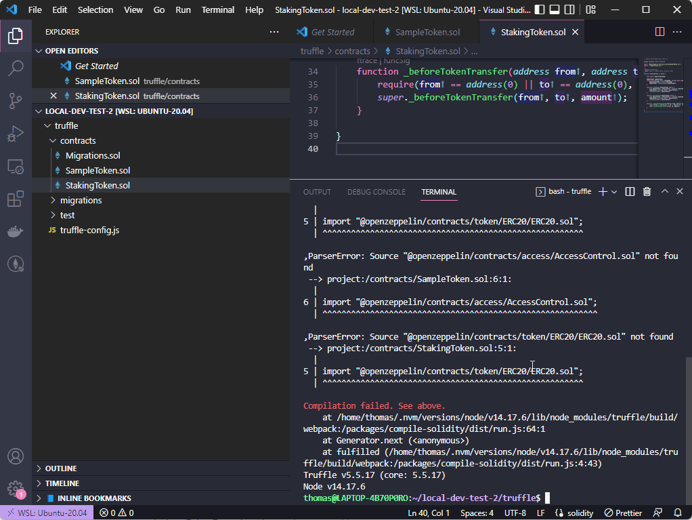The width and height of the screenshot is (692, 520).
Task: Open the File menu
Action: (35, 9)
